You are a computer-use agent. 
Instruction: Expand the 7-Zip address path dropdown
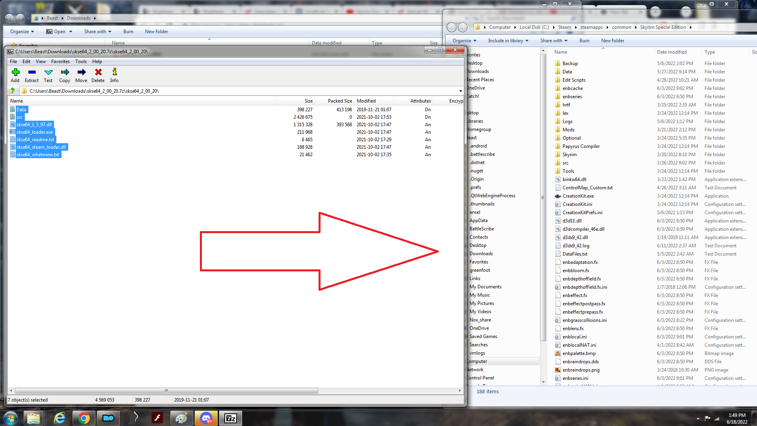tap(460, 91)
